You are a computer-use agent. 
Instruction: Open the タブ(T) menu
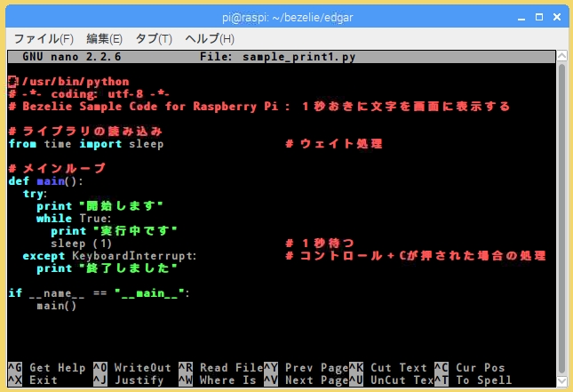[154, 39]
